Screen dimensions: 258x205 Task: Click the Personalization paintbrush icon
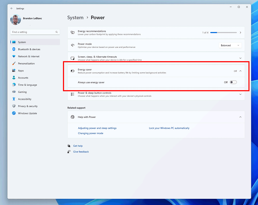[x=14, y=64]
